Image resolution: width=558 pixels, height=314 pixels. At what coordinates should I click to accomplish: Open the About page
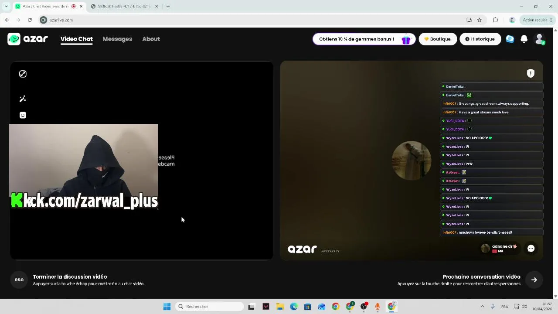(151, 39)
